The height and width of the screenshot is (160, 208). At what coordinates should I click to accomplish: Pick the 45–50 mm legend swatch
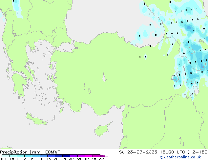[96, 156]
